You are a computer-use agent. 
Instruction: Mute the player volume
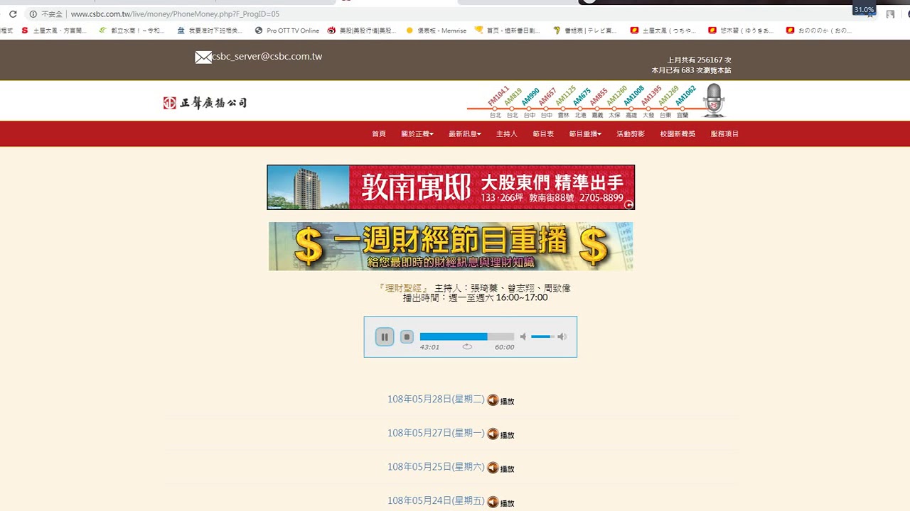pos(523,336)
